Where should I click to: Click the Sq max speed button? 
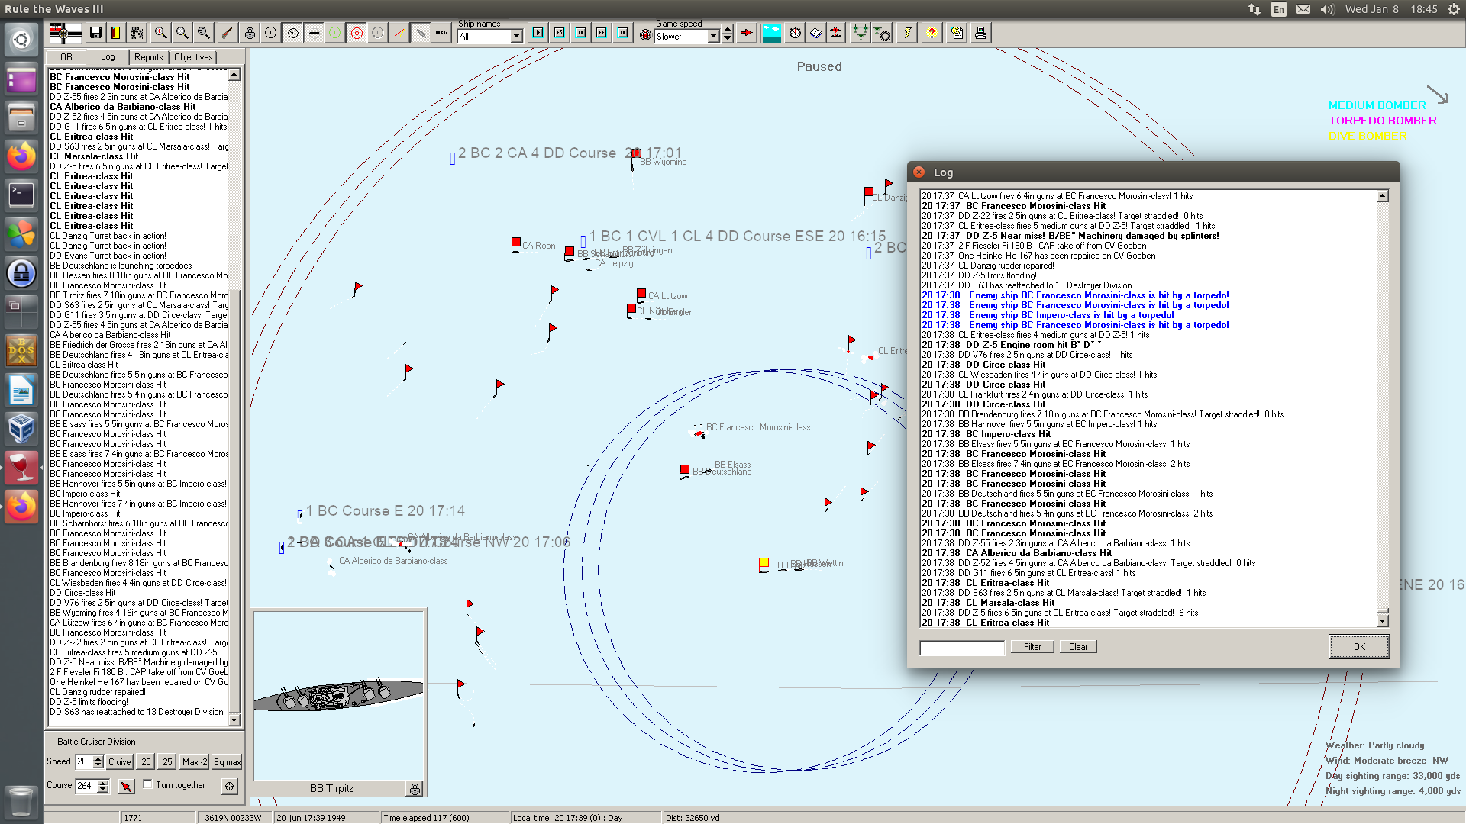click(227, 761)
